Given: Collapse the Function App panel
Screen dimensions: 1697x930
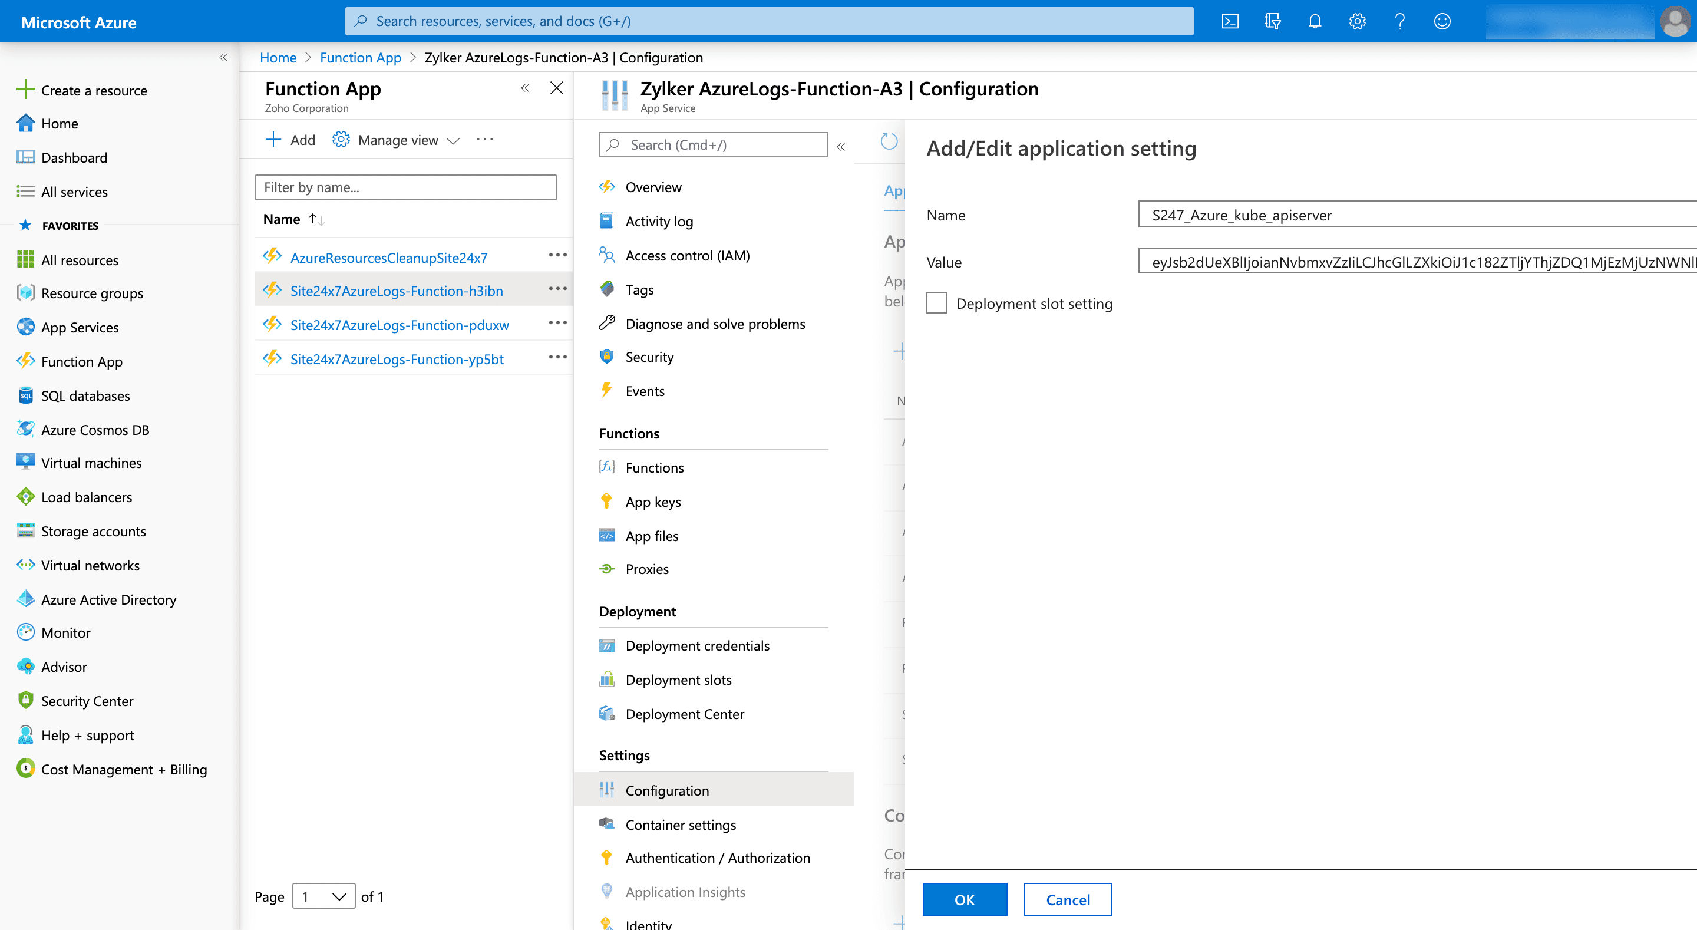Looking at the screenshot, I should (x=525, y=87).
